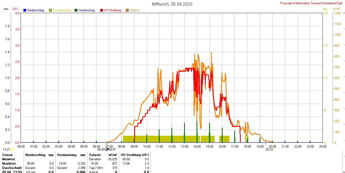Click the yellow Sonnenschein legend color box
Viewport: 345px width, 173px height.
[x=50, y=10]
